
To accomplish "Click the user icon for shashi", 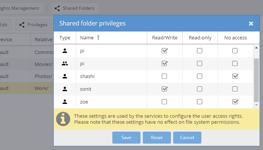I will coord(65,76).
